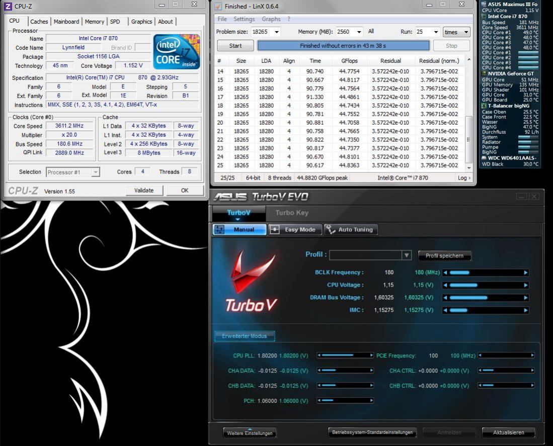The image size is (553, 446).
Task: Click the GFlops column header
Action: [349, 61]
